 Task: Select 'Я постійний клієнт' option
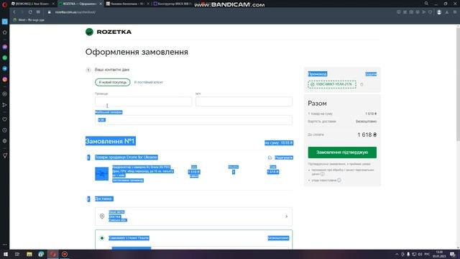(x=149, y=82)
